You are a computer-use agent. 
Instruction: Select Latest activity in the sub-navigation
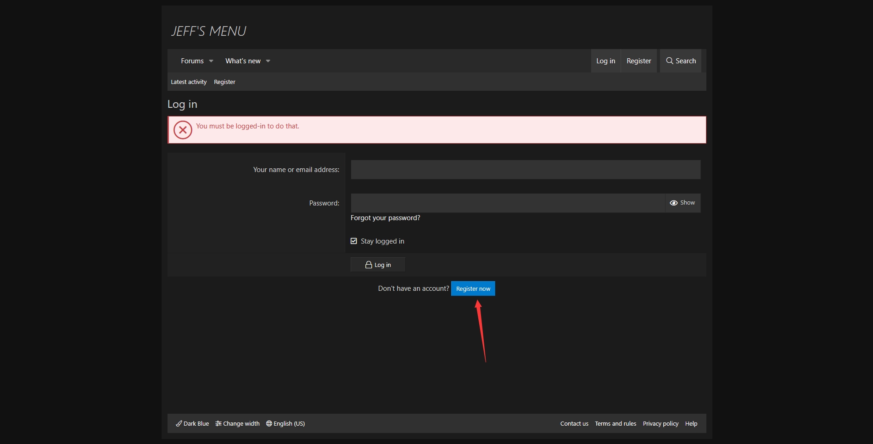coord(189,82)
